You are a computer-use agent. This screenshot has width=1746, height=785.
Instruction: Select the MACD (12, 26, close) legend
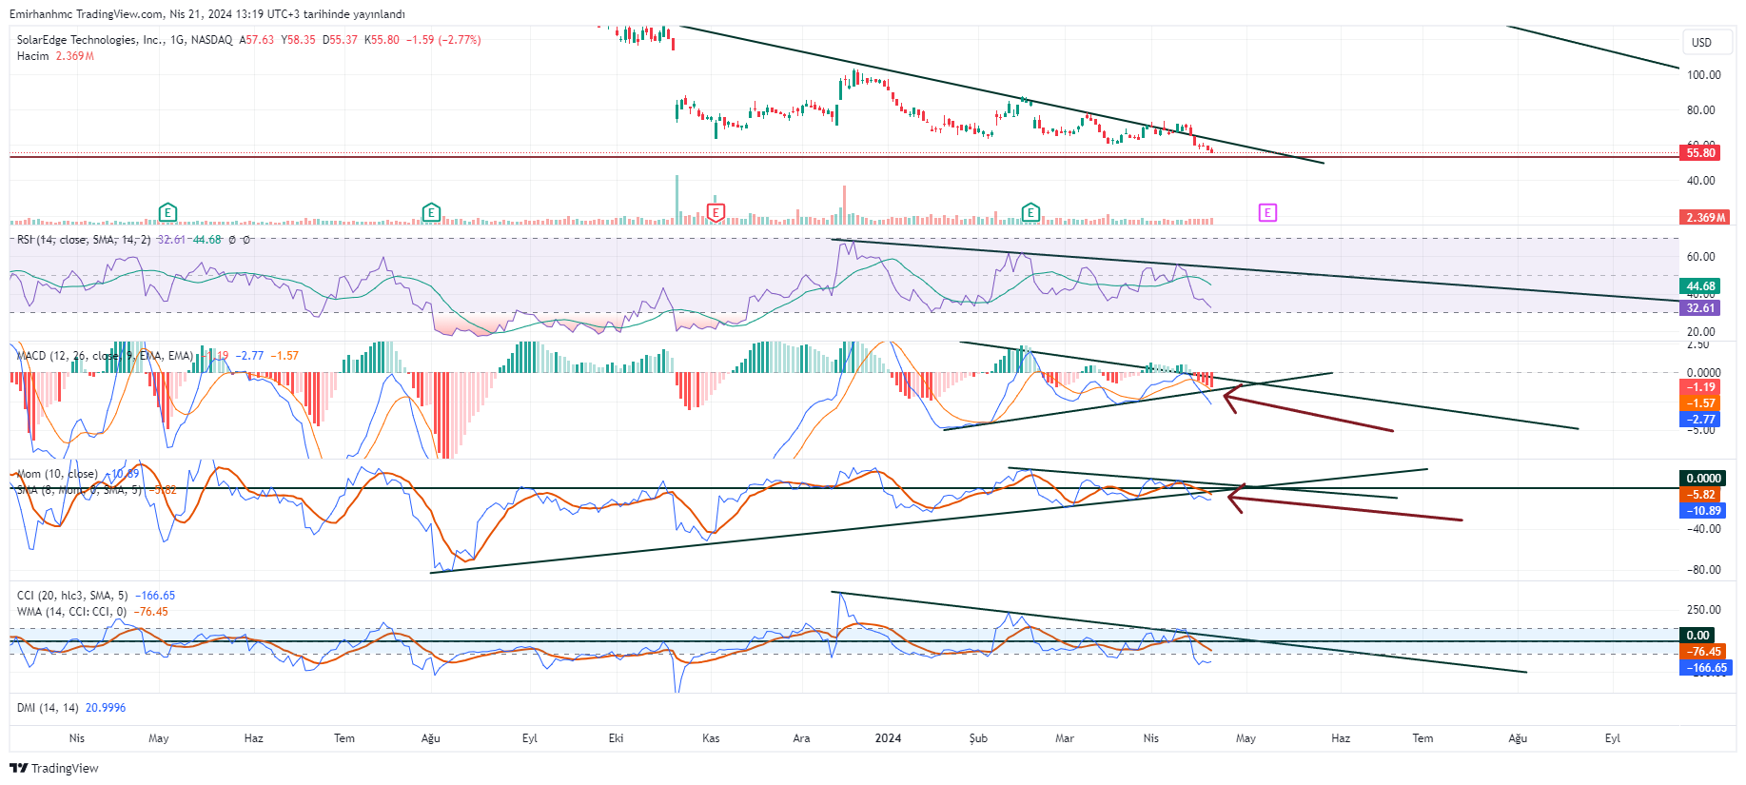tap(105, 356)
